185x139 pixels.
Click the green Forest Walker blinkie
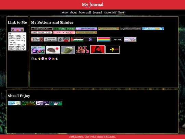coord(64,29)
